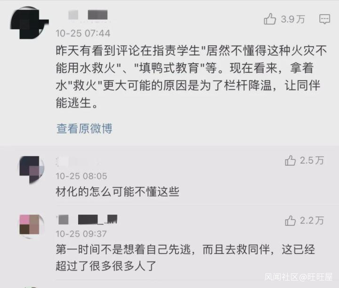This screenshot has height=288, width=339.
Task: Open the avatar of the 09:37 commenter
Action: coord(32,226)
